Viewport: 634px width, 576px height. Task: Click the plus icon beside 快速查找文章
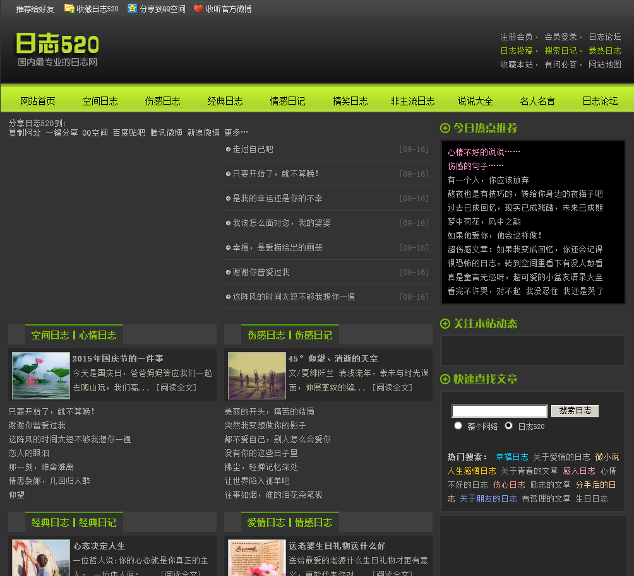click(445, 379)
